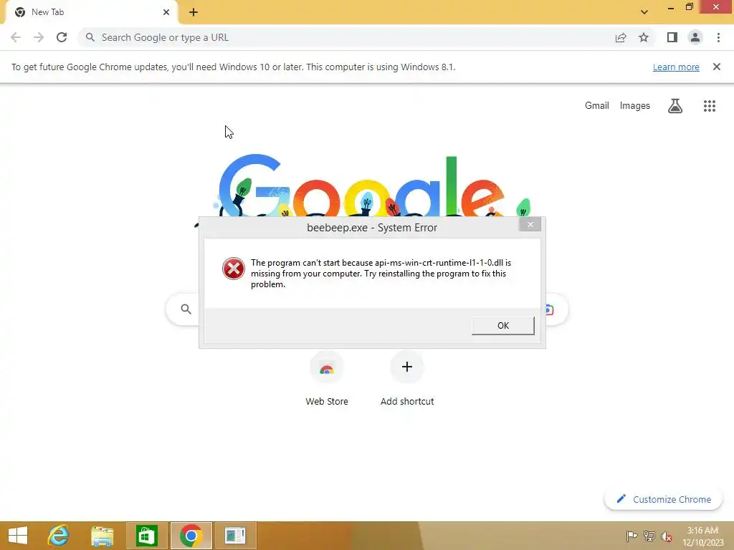Image resolution: width=734 pixels, height=550 pixels.
Task: Expand the tab search dropdown chevron
Action: click(x=644, y=12)
